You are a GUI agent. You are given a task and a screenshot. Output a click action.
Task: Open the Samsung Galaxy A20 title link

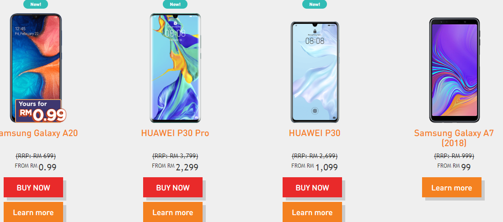coord(38,133)
